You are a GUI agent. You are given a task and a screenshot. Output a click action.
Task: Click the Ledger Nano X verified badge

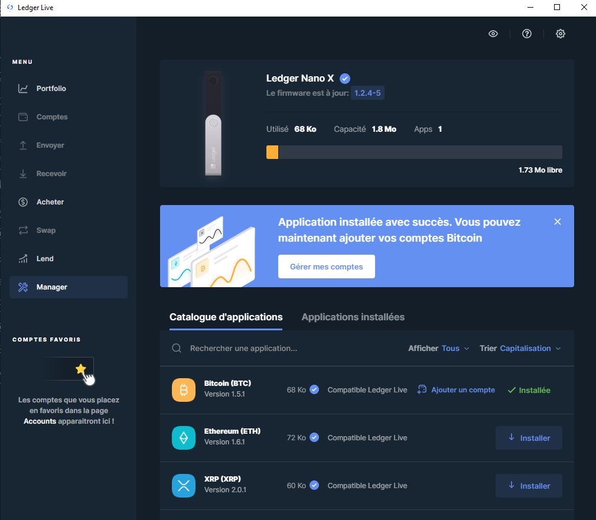(345, 79)
